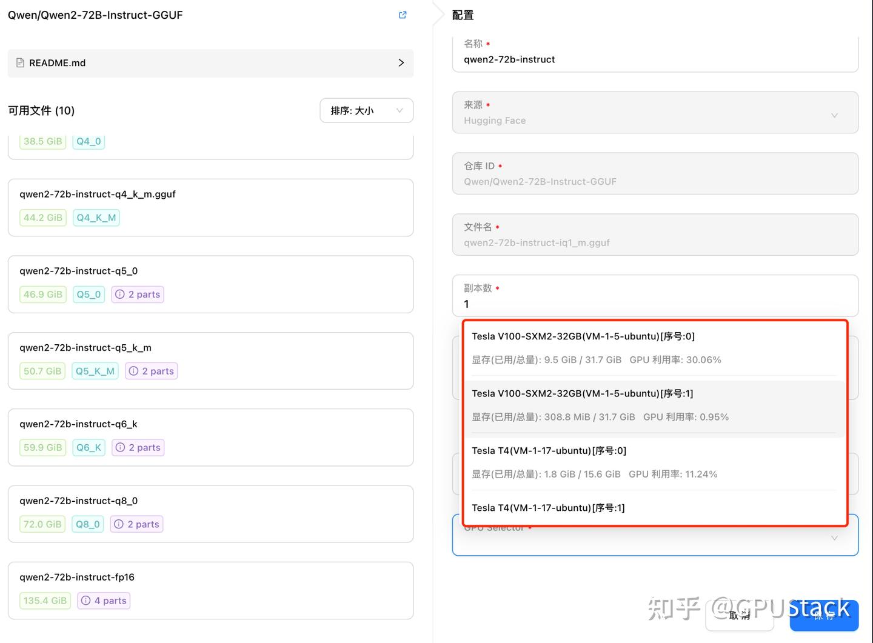
Task: Click the Q4_K_M quantization tag
Action: 96,218
